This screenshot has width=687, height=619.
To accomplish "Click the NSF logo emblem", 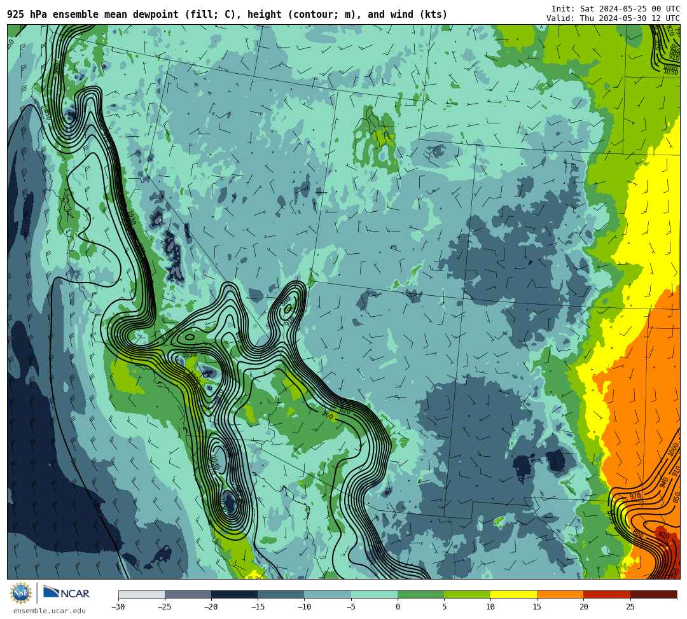I will pos(21,594).
